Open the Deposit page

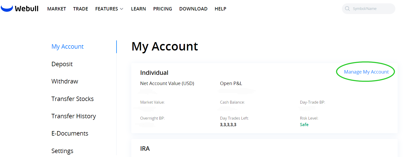(62, 64)
